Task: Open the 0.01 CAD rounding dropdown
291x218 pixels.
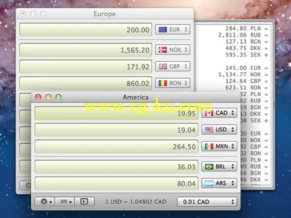Action: click(x=207, y=202)
